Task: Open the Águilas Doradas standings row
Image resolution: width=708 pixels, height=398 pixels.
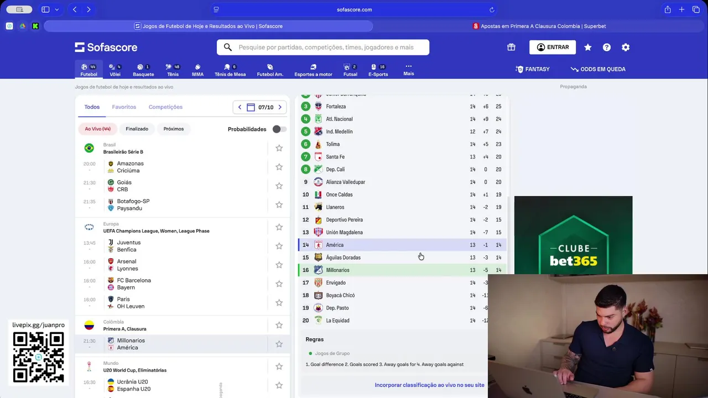Action: 403,258
